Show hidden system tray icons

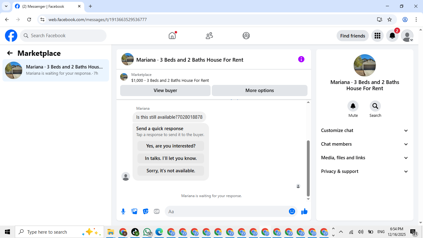pyautogui.click(x=341, y=232)
